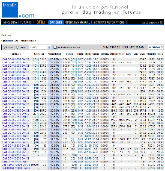Click the Compra price 911.5

click(43, 59)
